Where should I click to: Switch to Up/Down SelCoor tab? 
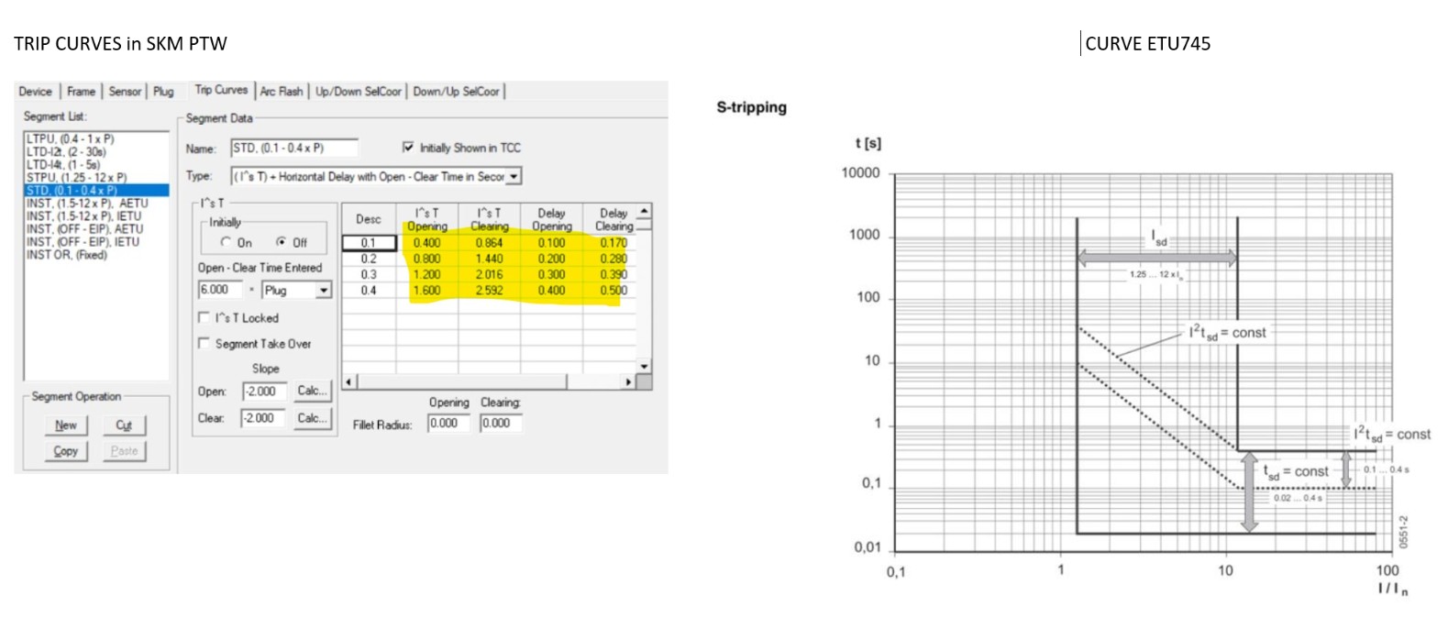tap(359, 92)
